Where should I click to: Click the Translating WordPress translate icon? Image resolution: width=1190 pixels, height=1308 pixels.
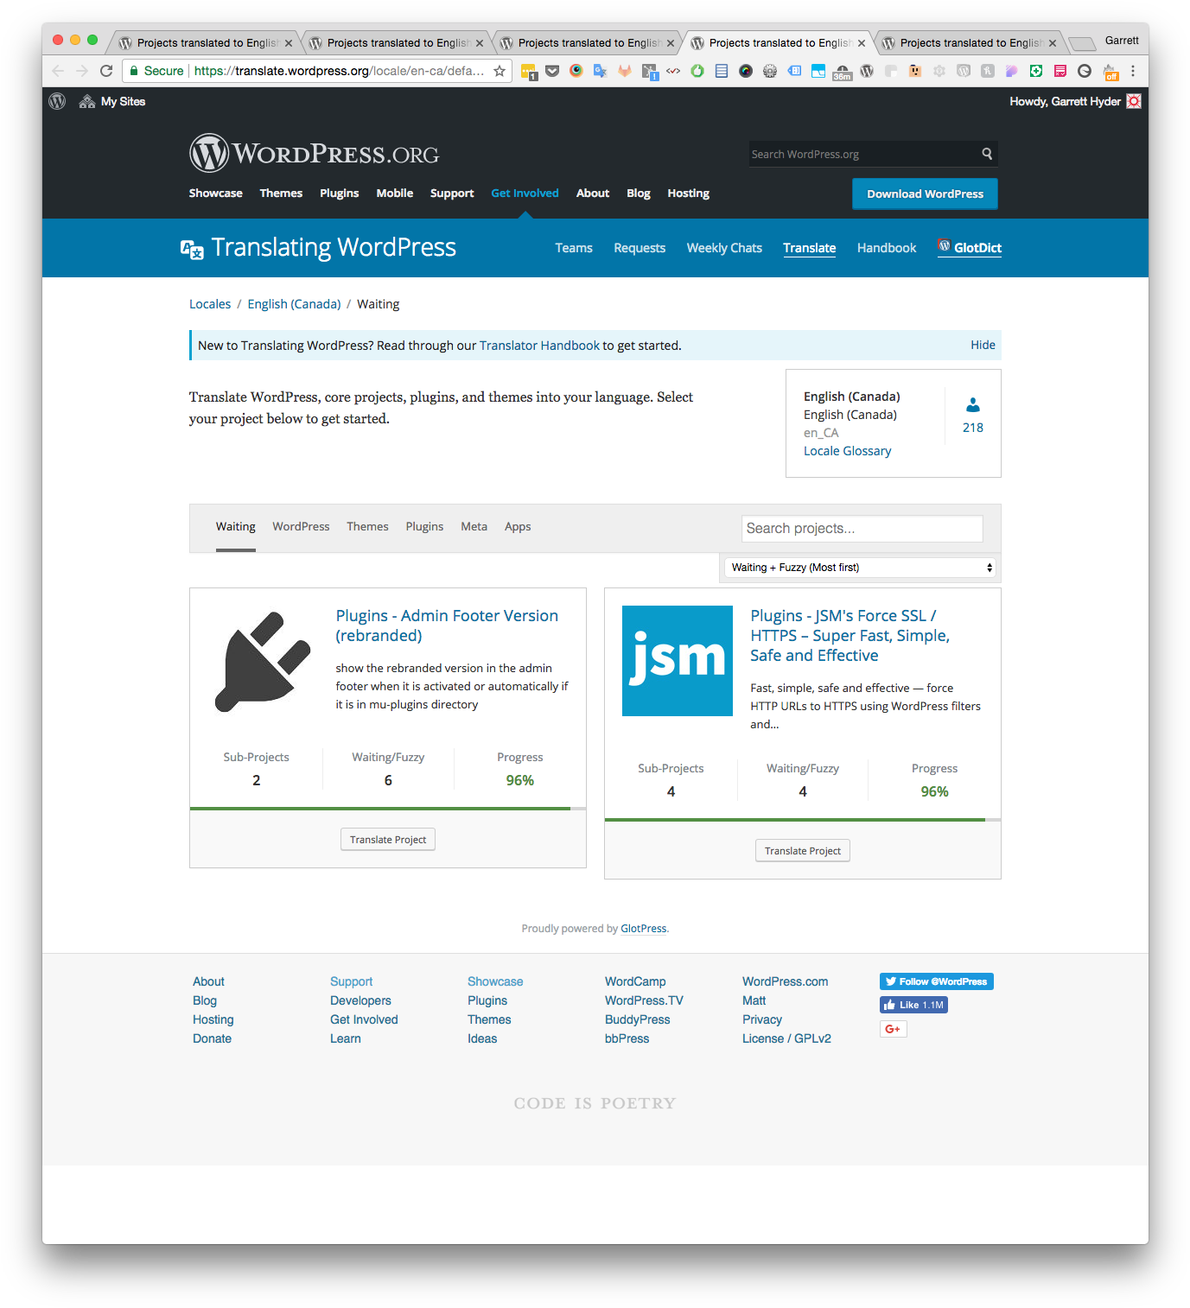pos(192,249)
